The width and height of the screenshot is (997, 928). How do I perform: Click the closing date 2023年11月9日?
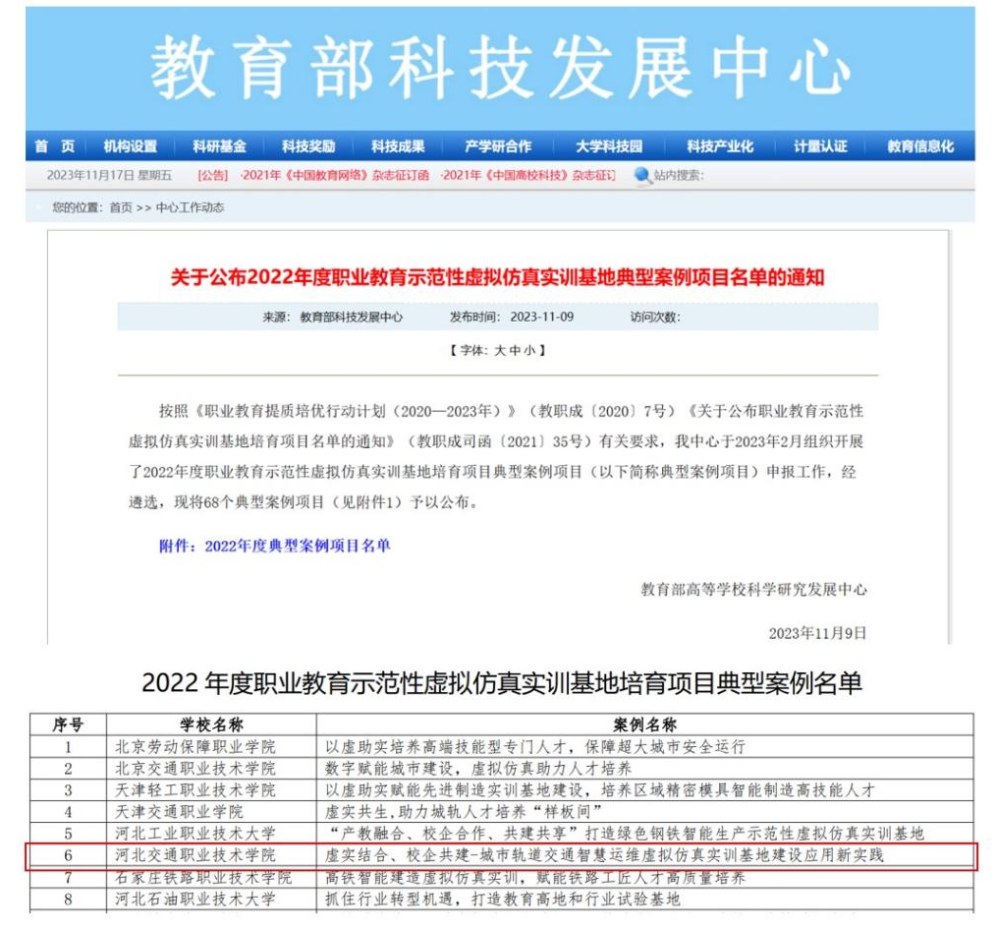click(x=817, y=633)
